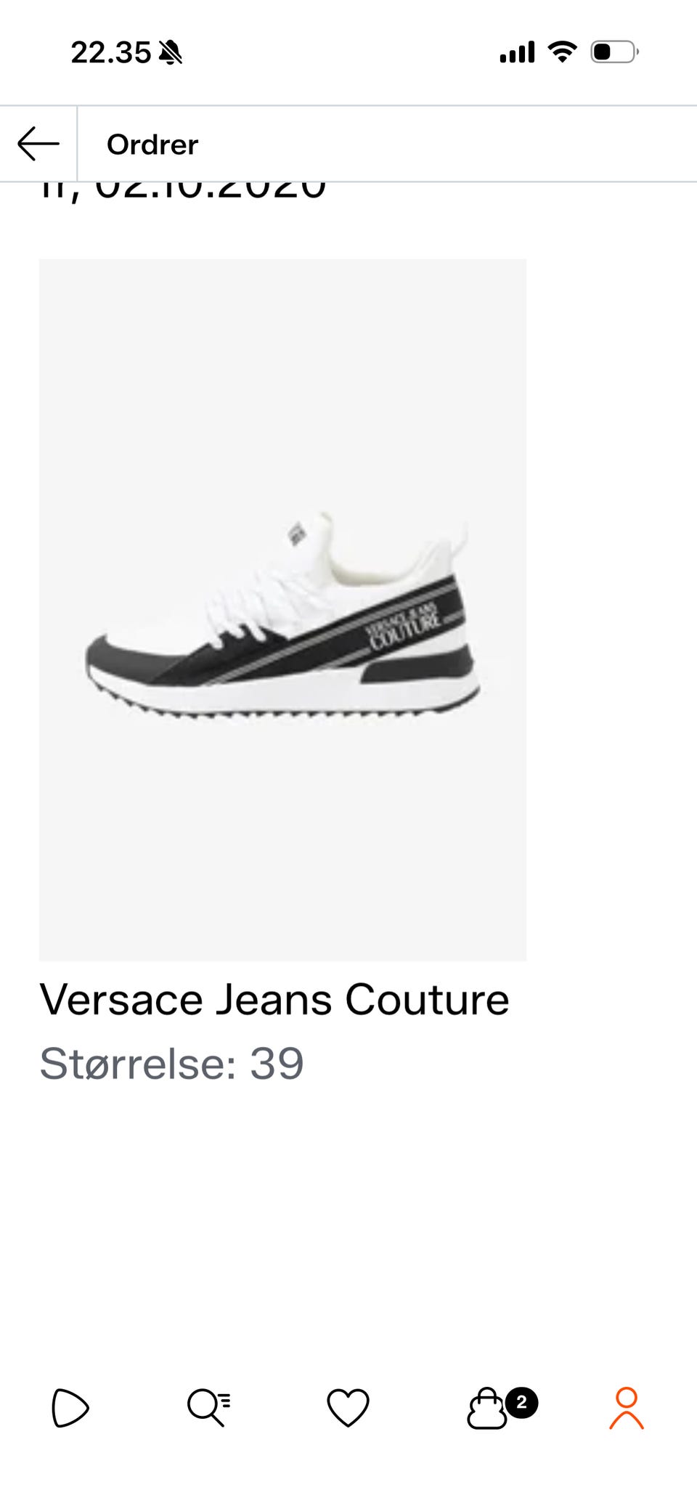Go back using the left arrow
This screenshot has height=1511, width=697.
point(38,144)
